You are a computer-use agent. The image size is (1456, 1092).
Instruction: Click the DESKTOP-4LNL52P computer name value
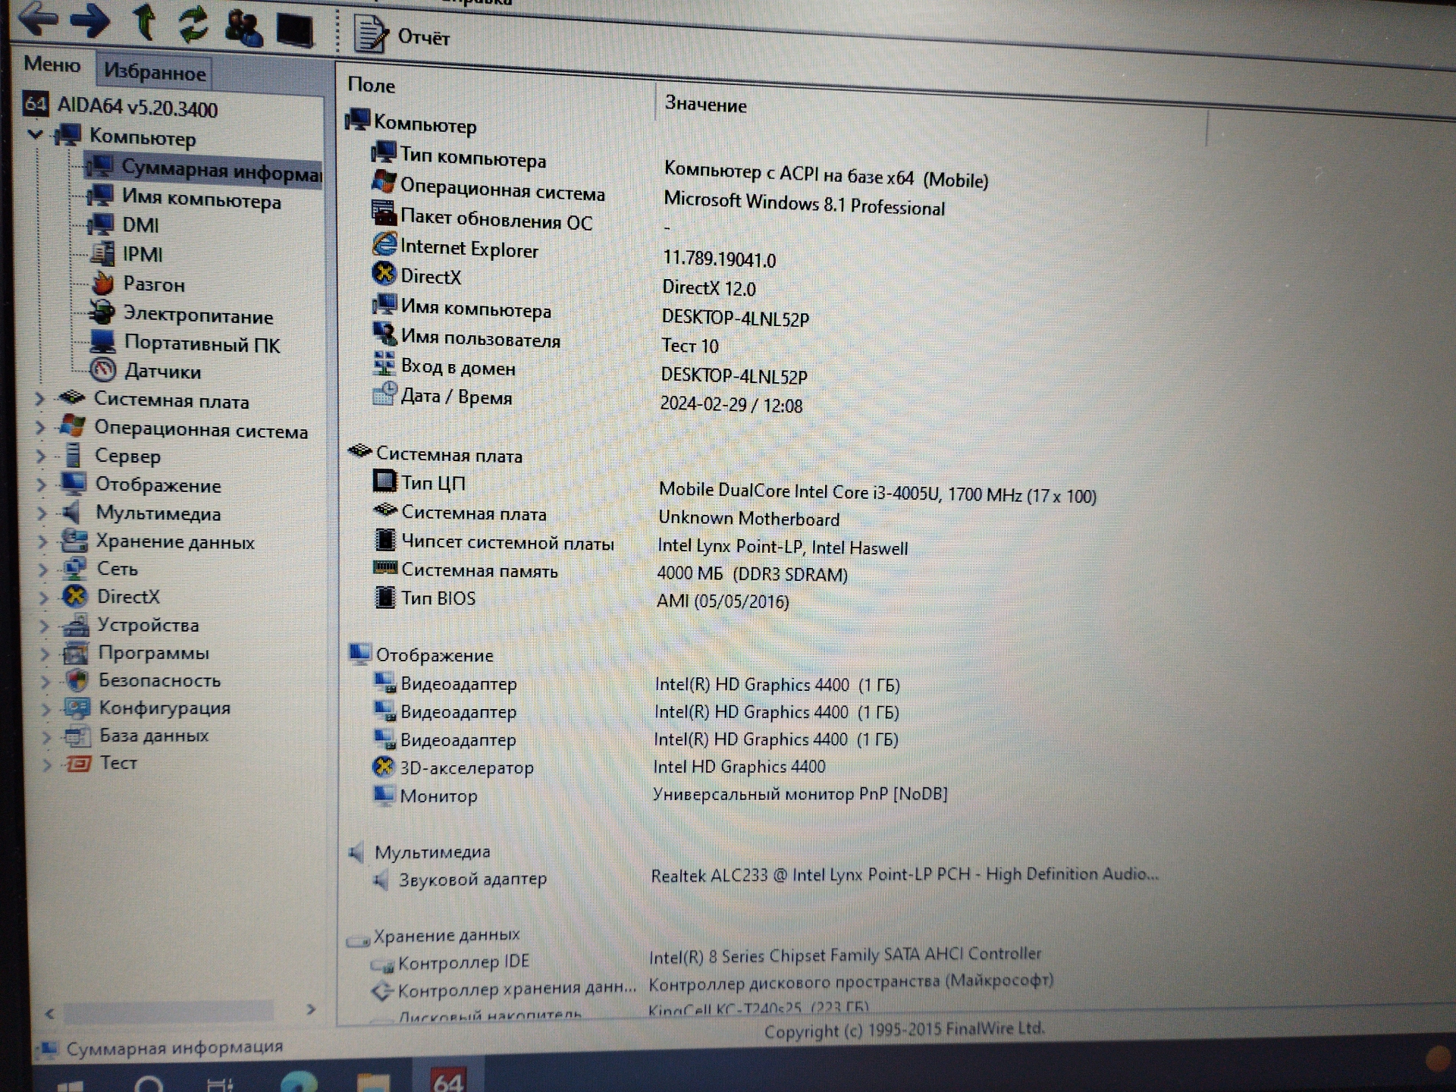click(x=735, y=318)
